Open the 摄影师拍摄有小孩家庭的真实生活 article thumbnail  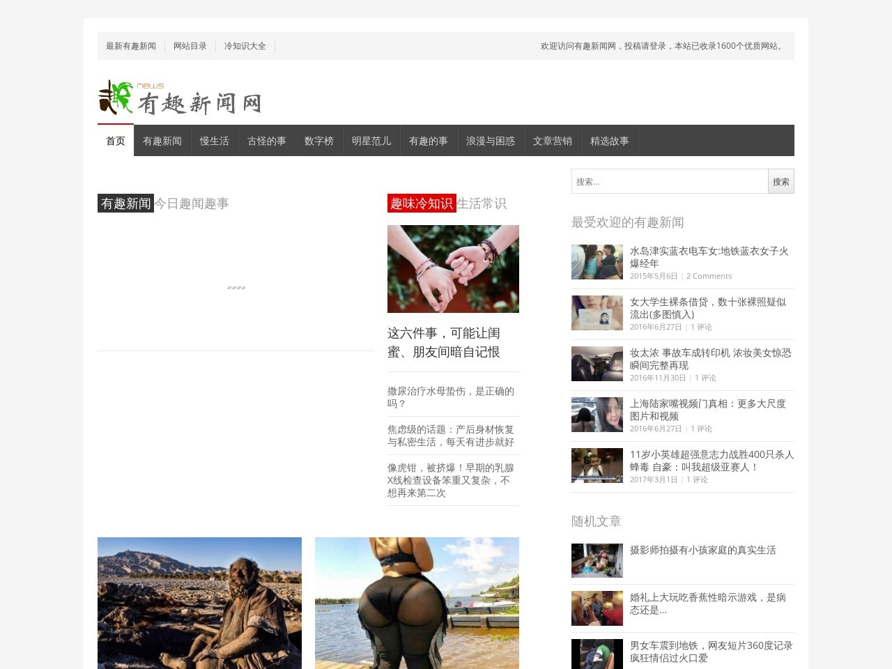click(x=597, y=560)
